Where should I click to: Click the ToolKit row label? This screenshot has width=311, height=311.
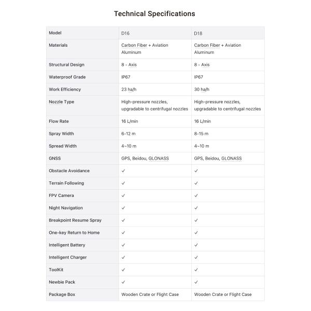point(56,270)
